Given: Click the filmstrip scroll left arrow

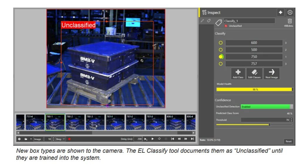Looking at the screenshot, I should (x=18, y=133).
